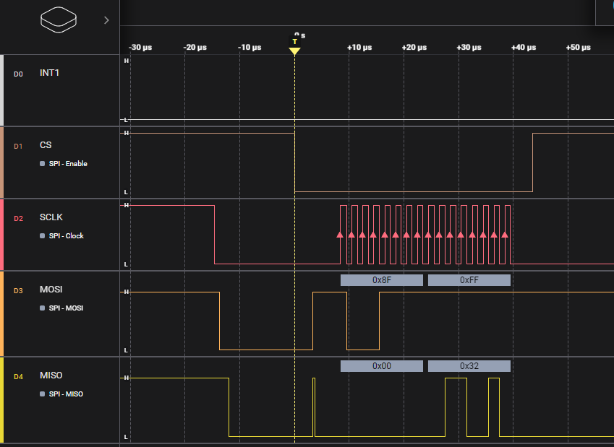The width and height of the screenshot is (614, 447).
Task: Select the yellow trigger marker T
Action: [x=294, y=46]
